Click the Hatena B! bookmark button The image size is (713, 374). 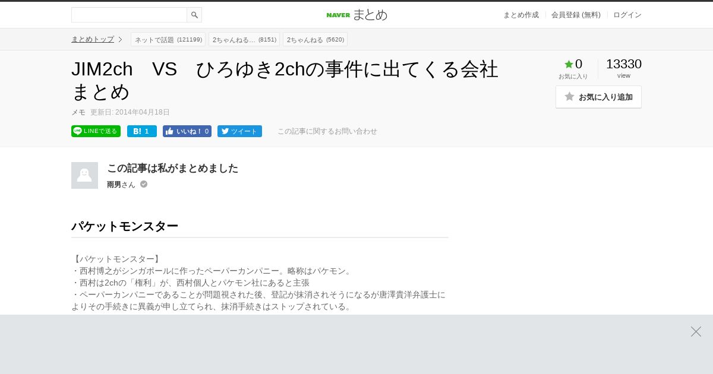pos(142,131)
